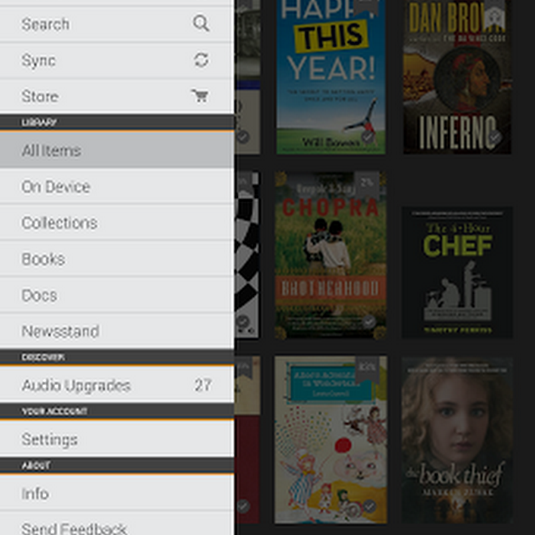Open Dan Brown Inferno book cover
Image resolution: width=535 pixels, height=535 pixels.
coord(457,77)
